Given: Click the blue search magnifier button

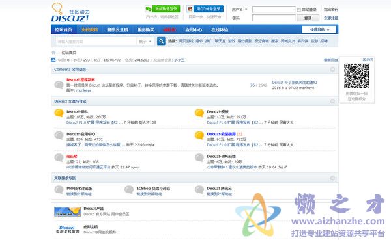Looking at the screenshot, I should [x=161, y=41].
